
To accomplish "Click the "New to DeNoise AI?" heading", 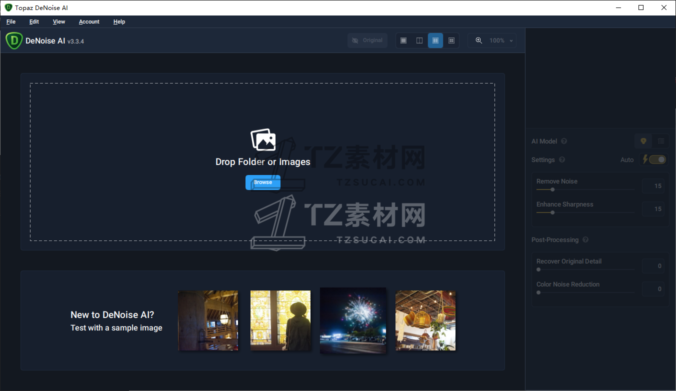I will (x=112, y=315).
